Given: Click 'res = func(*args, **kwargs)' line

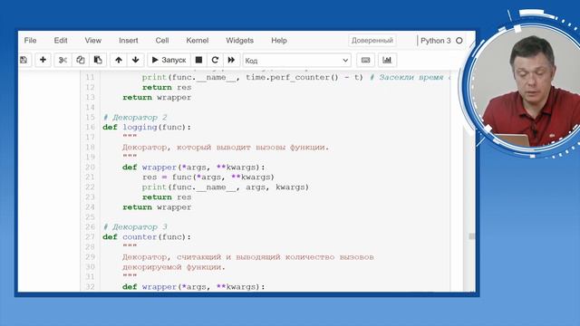Looking at the screenshot, I should click(x=208, y=177).
